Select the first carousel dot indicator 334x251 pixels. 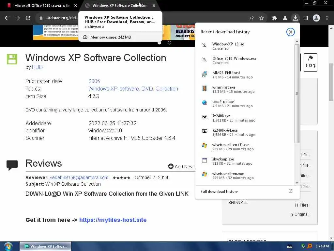coord(159,43)
